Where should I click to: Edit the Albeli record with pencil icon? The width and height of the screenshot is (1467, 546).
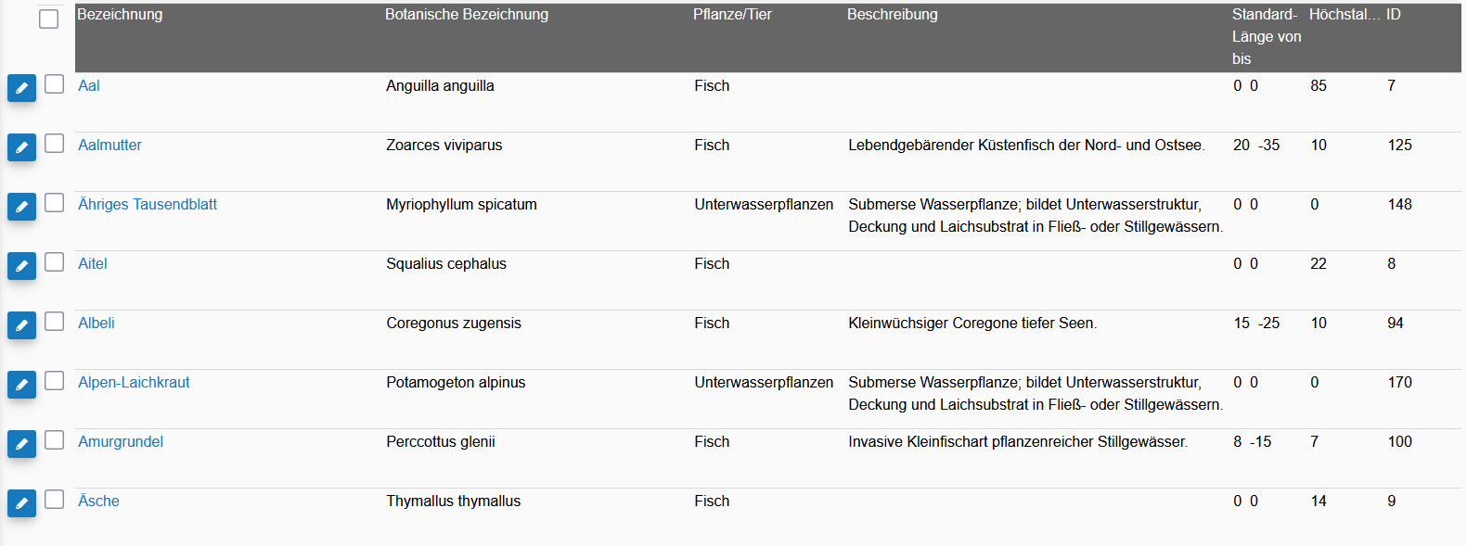[21, 325]
